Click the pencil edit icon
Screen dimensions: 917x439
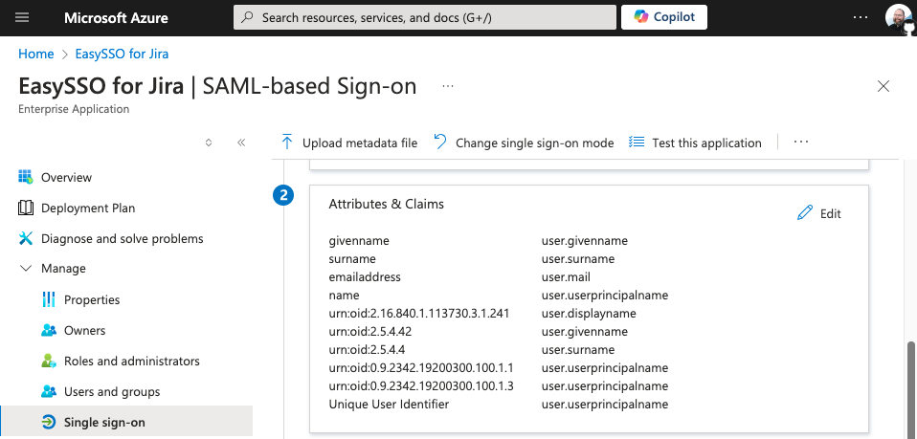(805, 212)
